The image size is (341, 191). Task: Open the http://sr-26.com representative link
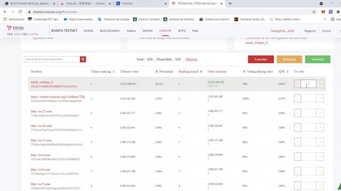[x=42, y=126]
